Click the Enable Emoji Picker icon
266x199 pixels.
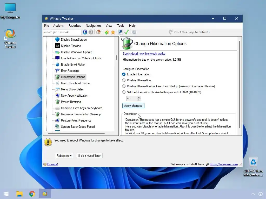pyautogui.click(x=57, y=65)
